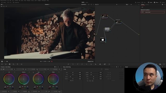The width and height of the screenshot is (166, 93).
Task: Jump to first frame in viewer transport
Action: pos(41,61)
